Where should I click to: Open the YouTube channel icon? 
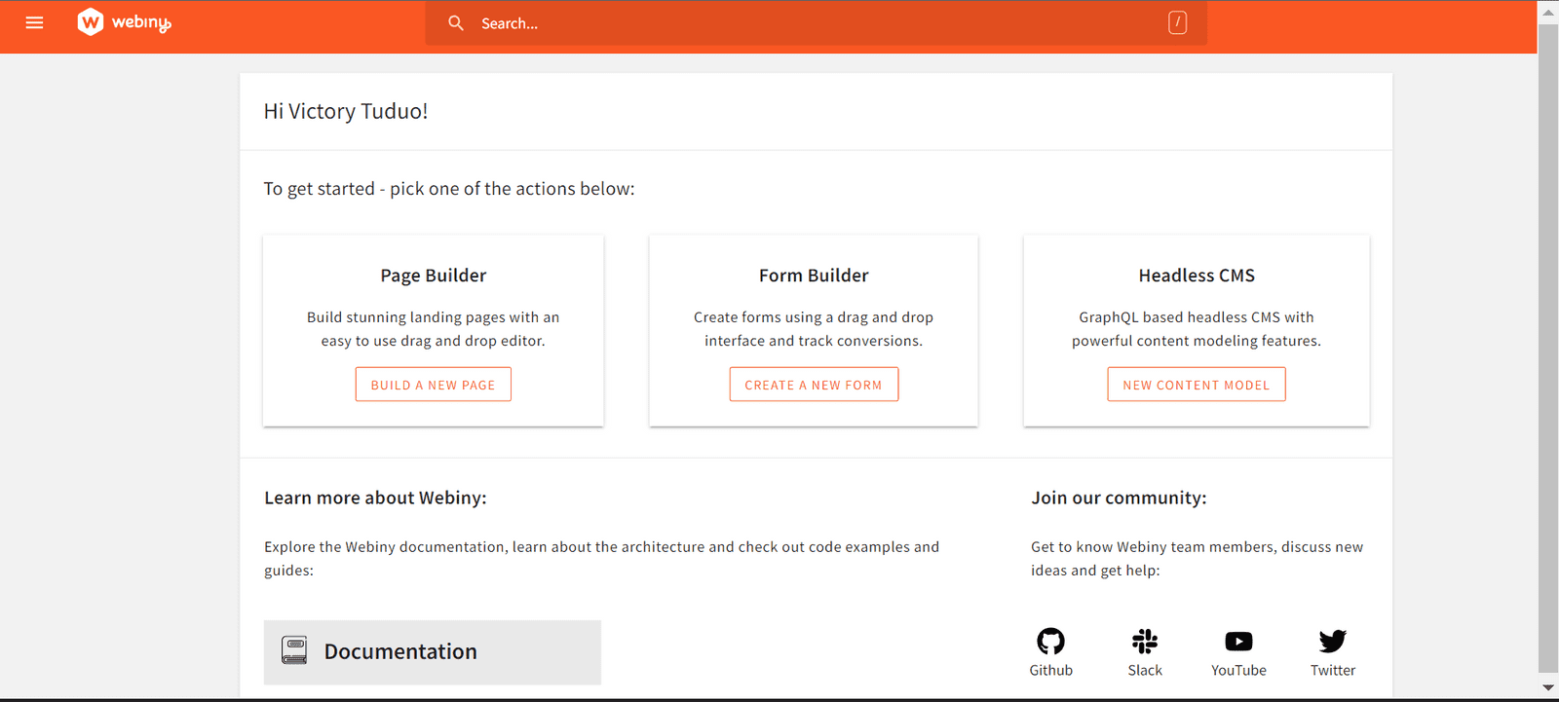[1238, 642]
